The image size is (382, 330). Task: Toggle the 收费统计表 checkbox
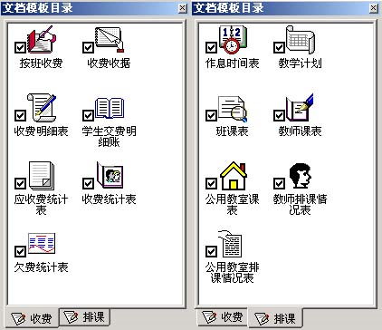click(x=88, y=183)
